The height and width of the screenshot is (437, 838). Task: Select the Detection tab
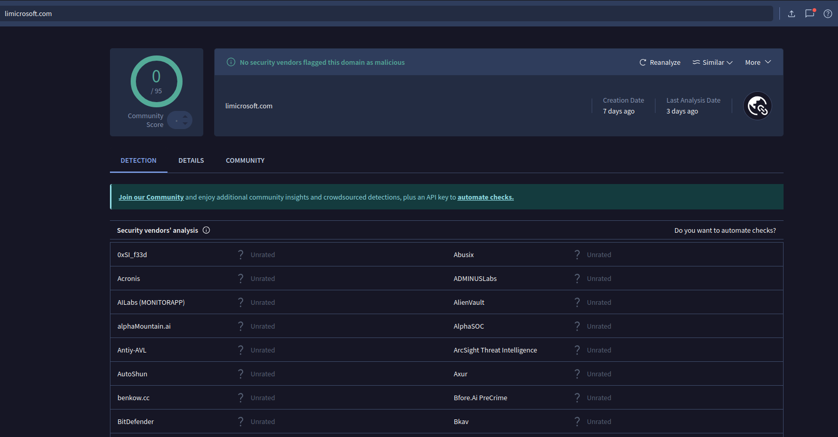pyautogui.click(x=138, y=161)
